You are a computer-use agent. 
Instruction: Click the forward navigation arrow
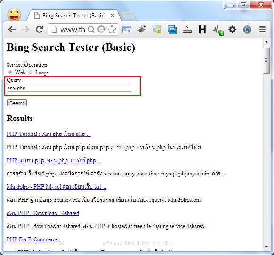[x=26, y=29]
